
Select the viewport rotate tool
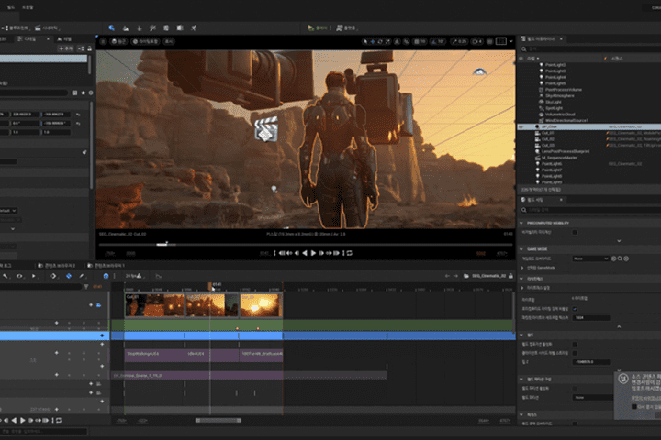point(380,41)
